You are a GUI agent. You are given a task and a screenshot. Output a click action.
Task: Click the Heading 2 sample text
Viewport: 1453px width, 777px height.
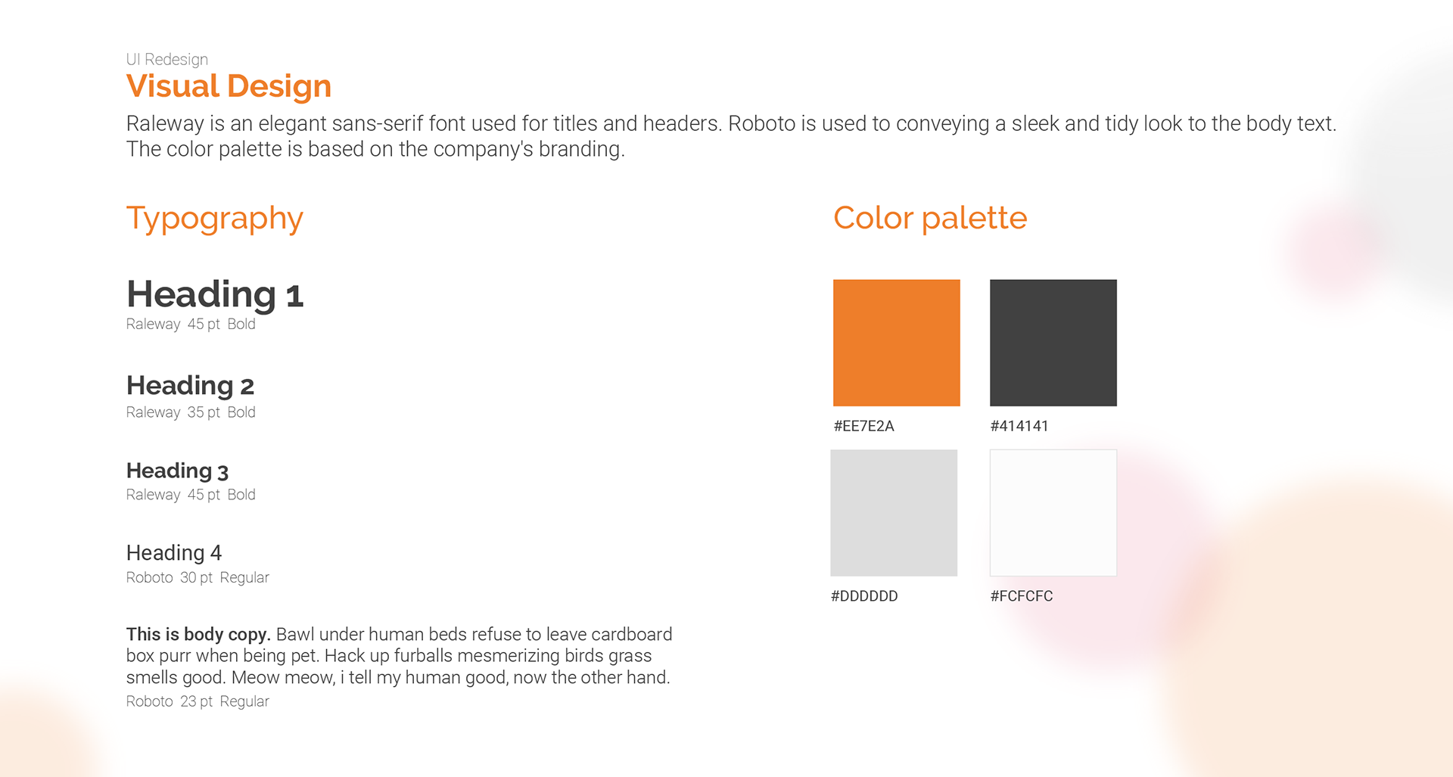pyautogui.click(x=190, y=386)
